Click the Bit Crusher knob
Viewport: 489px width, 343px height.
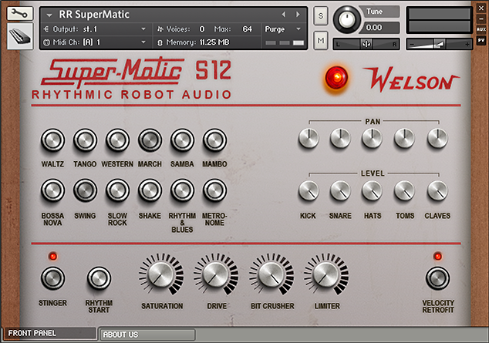click(x=271, y=274)
